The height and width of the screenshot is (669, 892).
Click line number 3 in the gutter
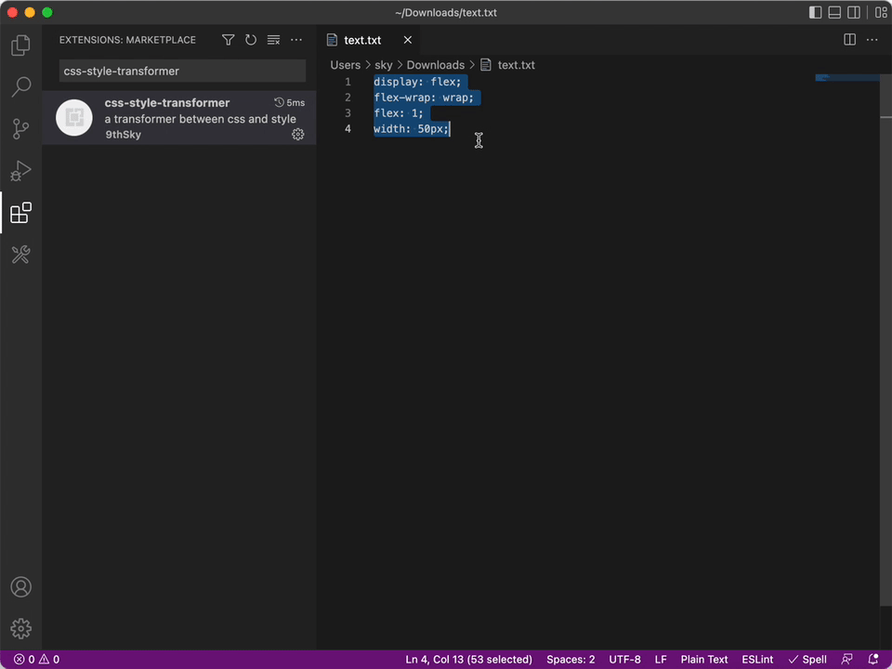348,113
